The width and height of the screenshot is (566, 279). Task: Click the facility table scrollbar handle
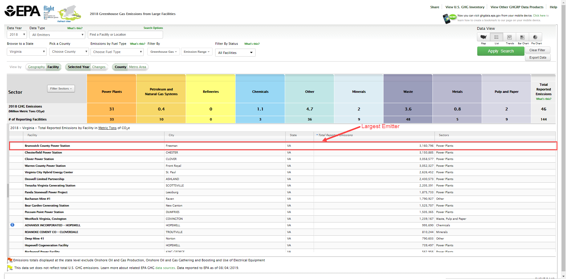click(8, 190)
